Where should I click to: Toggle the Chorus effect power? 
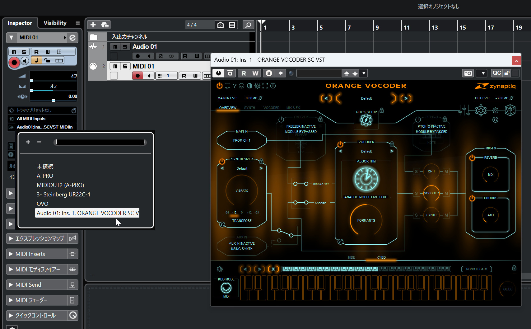point(472,198)
